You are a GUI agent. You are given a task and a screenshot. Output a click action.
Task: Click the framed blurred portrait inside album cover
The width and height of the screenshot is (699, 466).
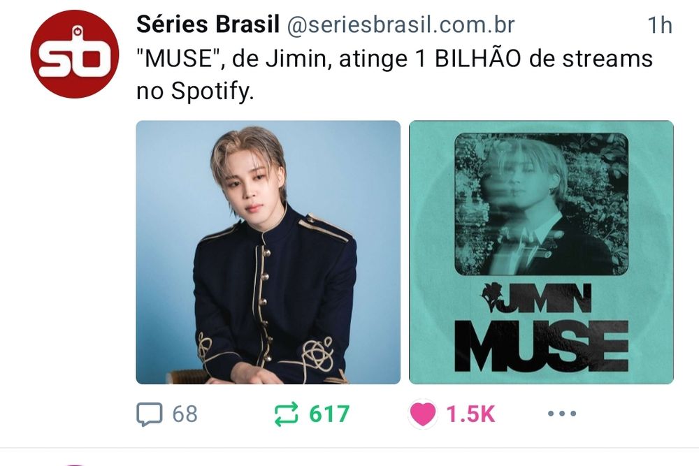pyautogui.click(x=541, y=204)
